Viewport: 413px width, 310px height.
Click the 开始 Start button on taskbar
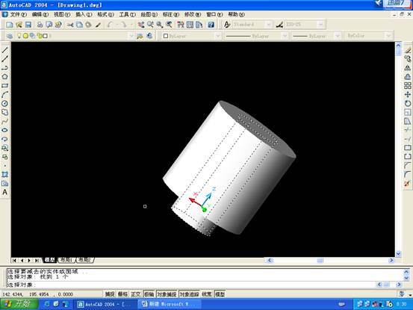click(x=19, y=304)
